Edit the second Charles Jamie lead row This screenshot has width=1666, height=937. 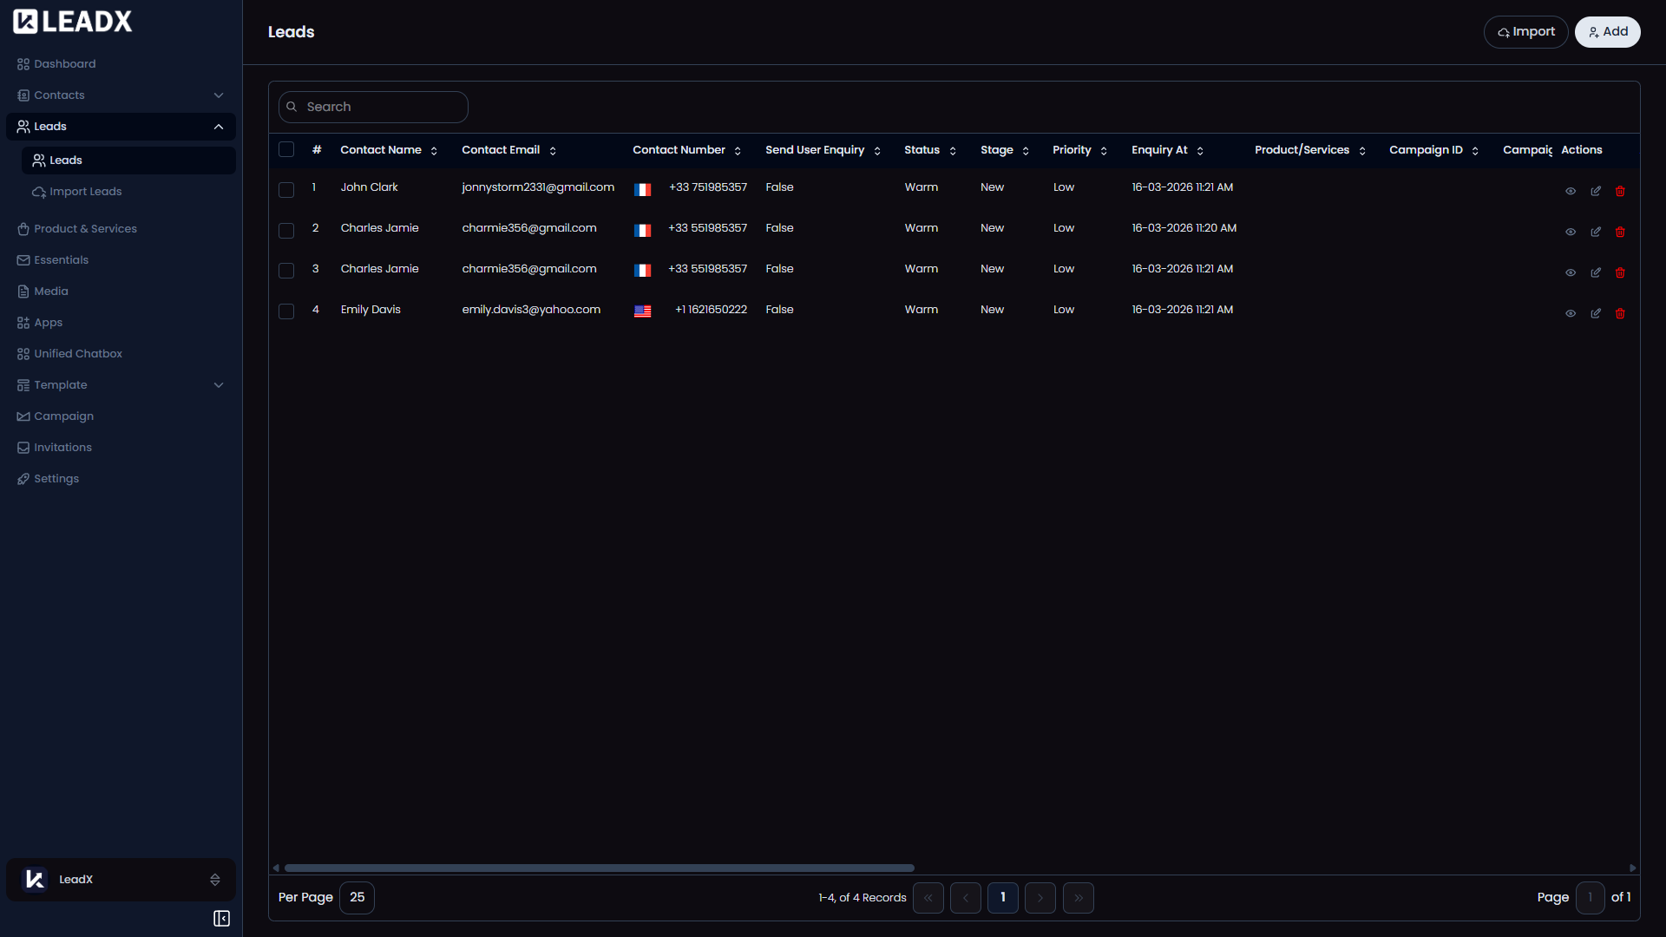tap(1595, 272)
